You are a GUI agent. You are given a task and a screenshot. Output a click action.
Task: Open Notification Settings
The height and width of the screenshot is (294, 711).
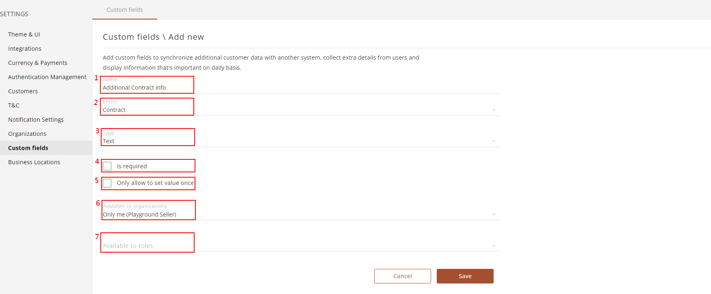click(x=36, y=120)
